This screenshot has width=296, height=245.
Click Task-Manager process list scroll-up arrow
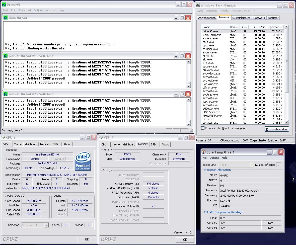tap(286, 27)
